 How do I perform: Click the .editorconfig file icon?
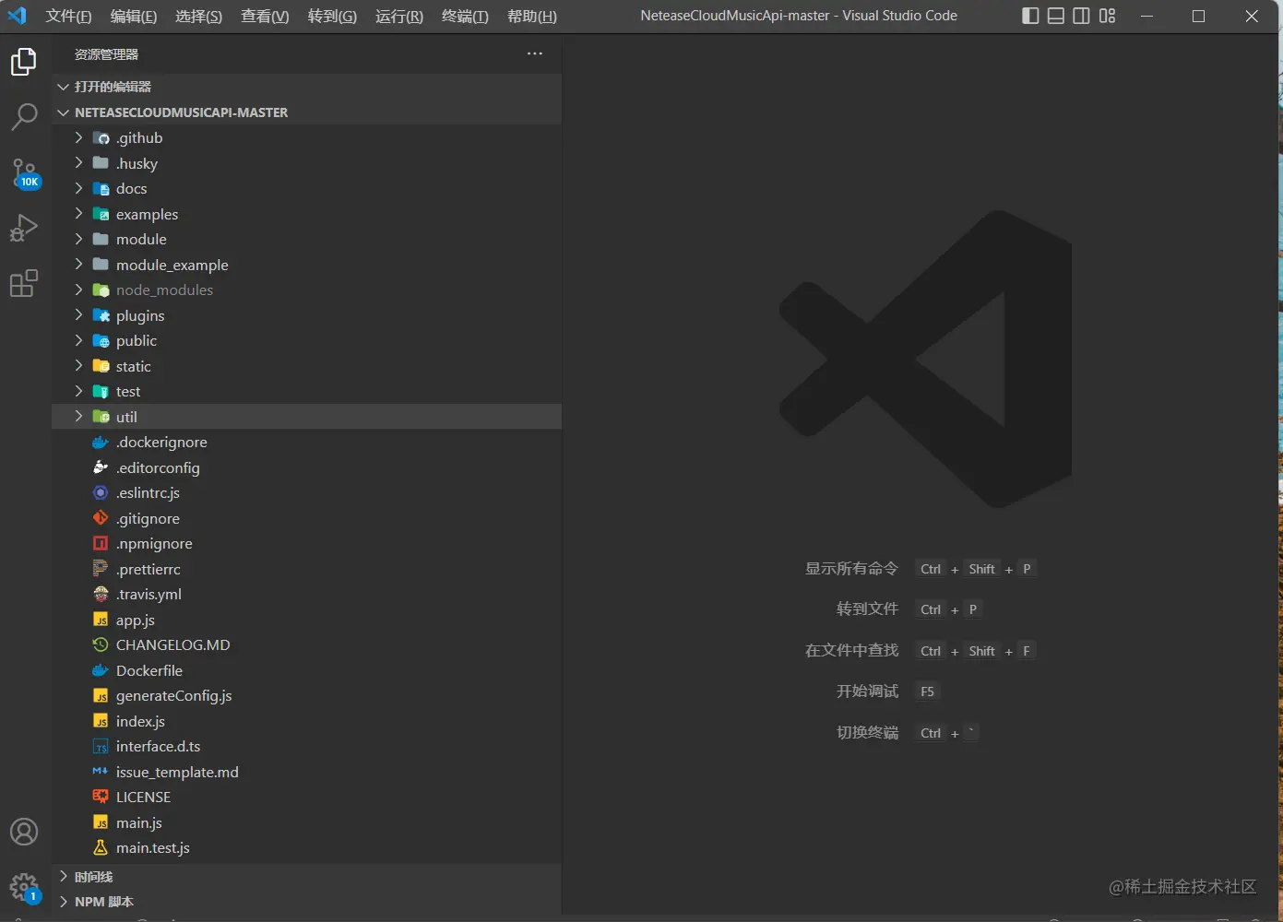[101, 467]
